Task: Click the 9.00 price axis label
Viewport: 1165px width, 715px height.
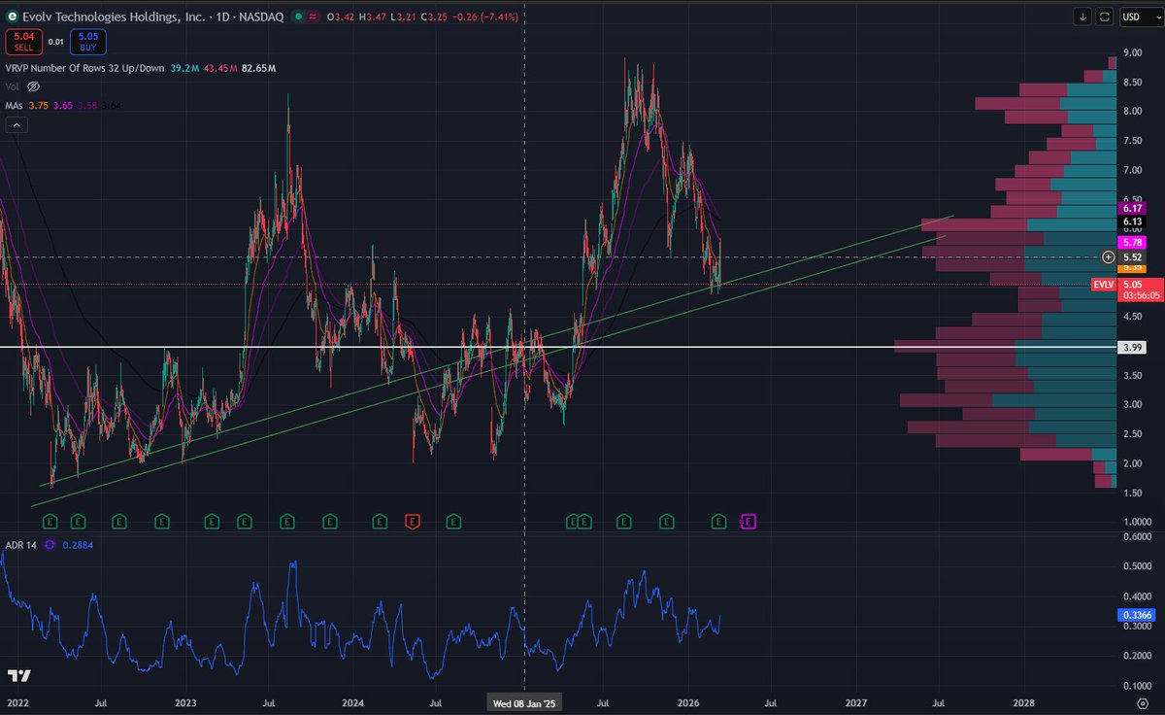Action: pos(1132,53)
